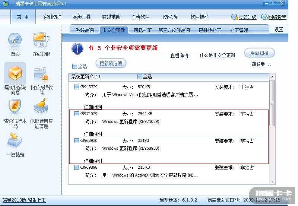Click the 立即升级 text link
This screenshot has width=298, height=206.
(248, 17)
